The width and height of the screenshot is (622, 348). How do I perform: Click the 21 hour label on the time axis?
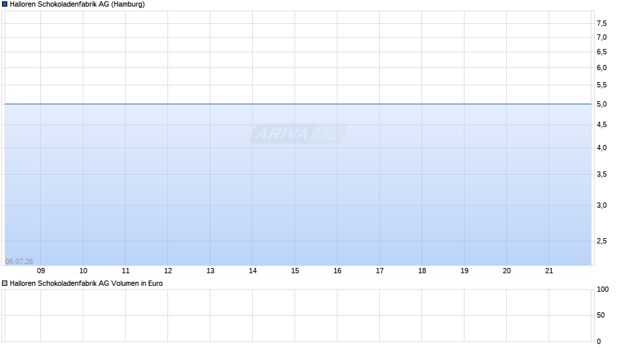click(x=549, y=271)
